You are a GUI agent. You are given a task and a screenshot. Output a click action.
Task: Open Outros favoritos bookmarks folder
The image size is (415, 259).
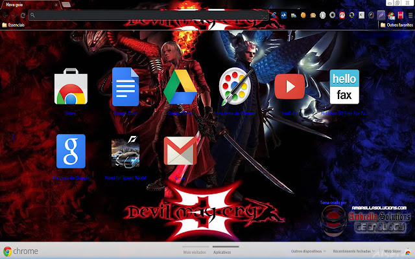click(x=396, y=25)
